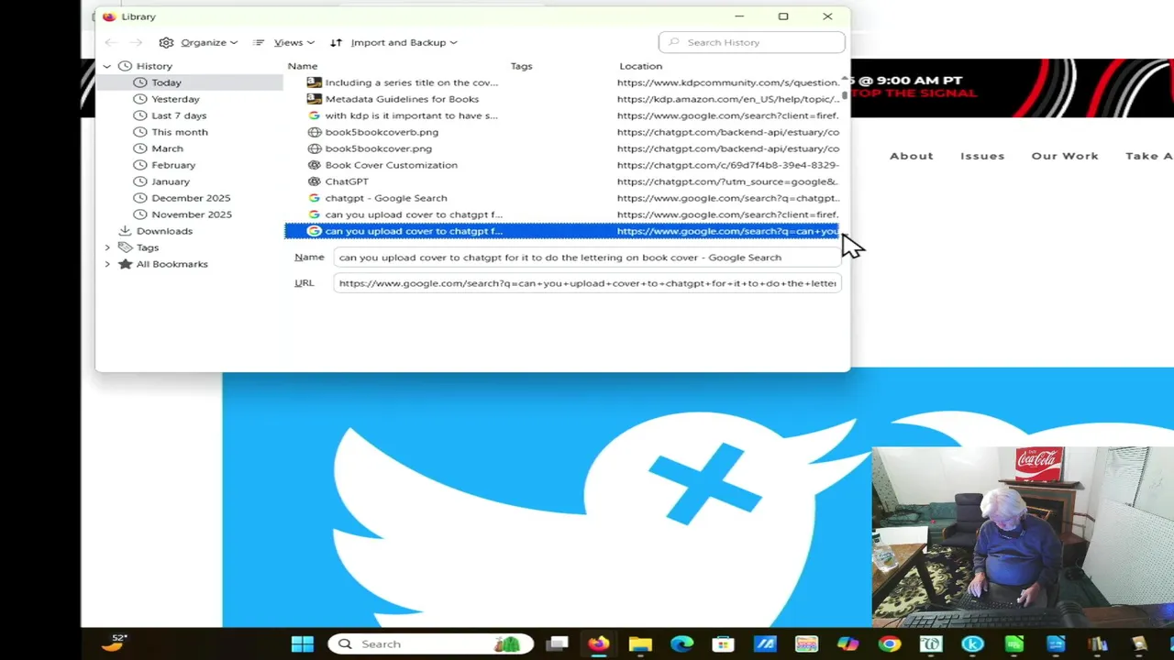Click the clock icon beside History

[125, 66]
